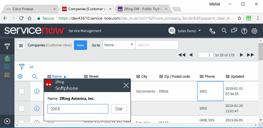Click the zip code 95826 cell
Viewport: 263px width, 128px height.
click(x=164, y=91)
